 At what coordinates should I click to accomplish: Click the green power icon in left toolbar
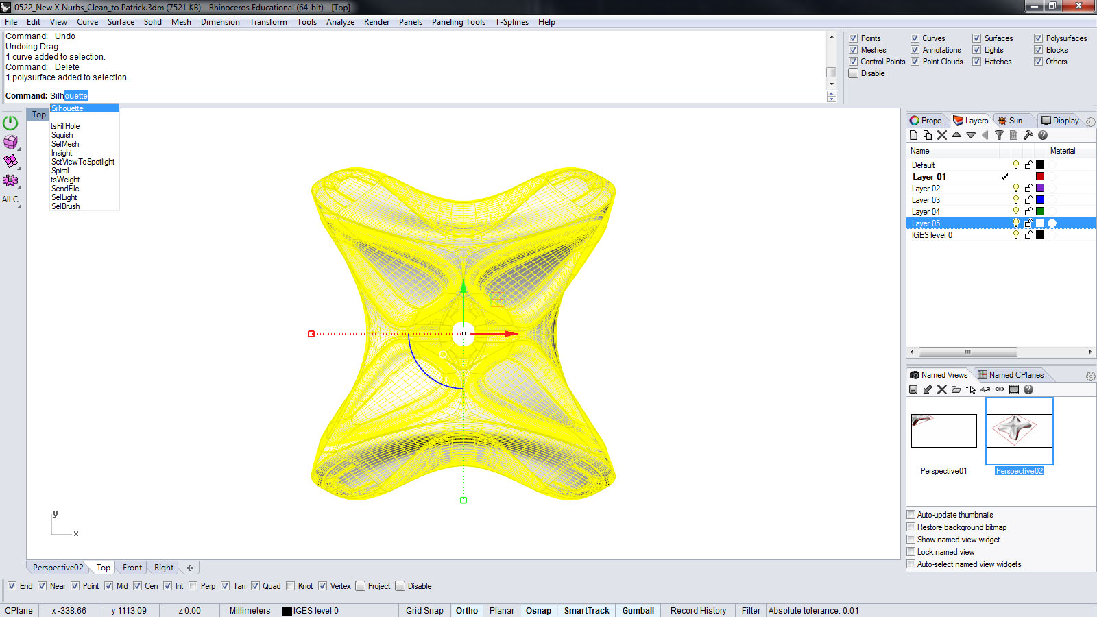point(10,123)
